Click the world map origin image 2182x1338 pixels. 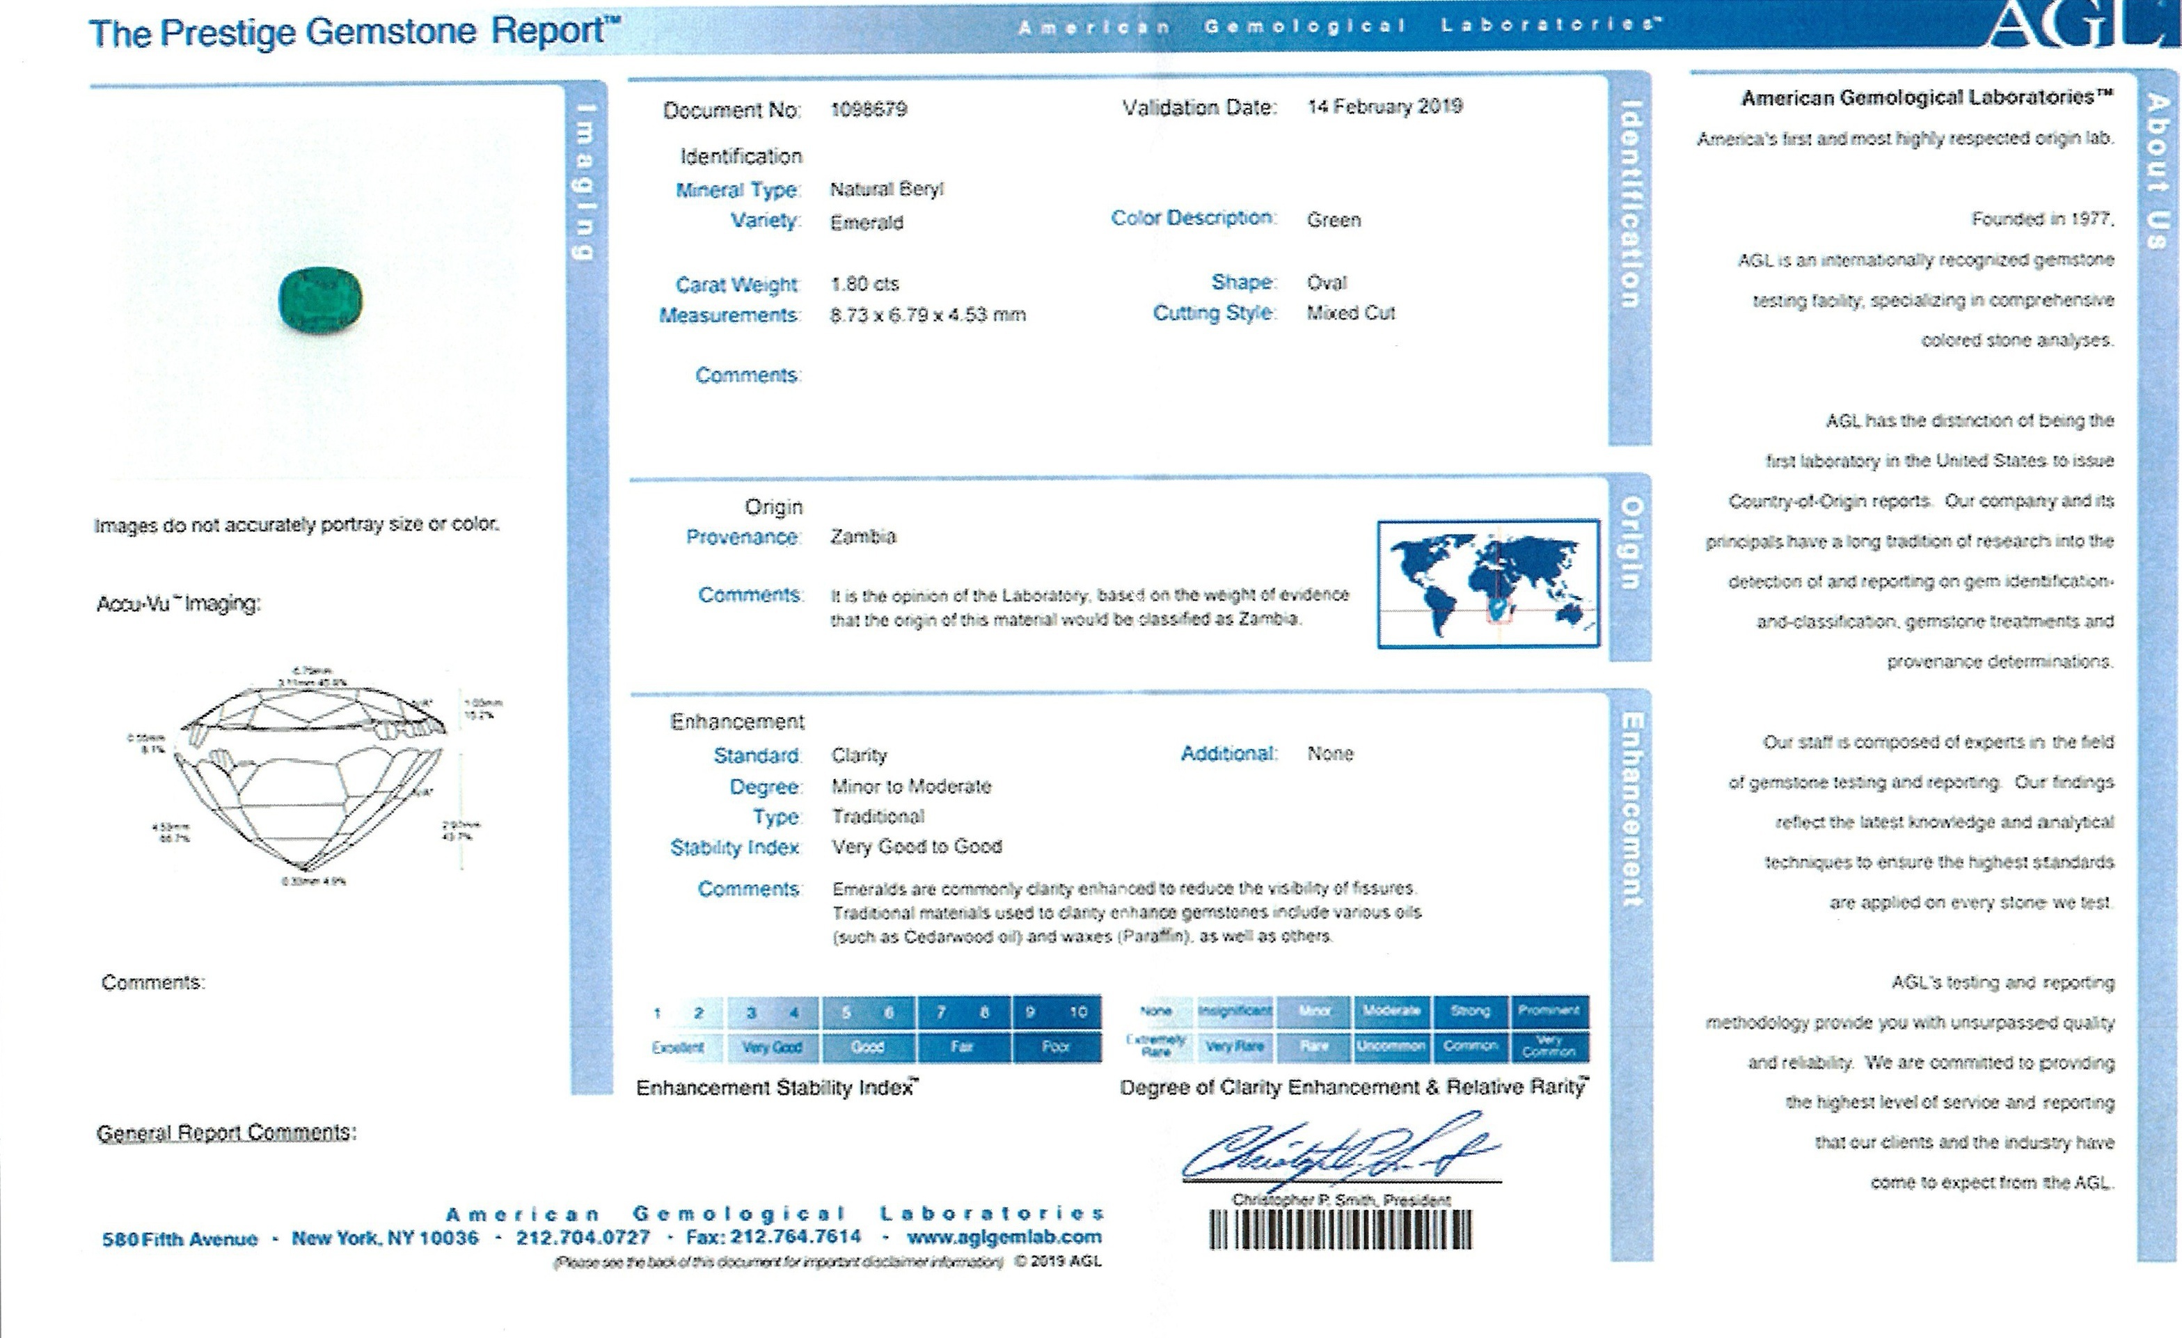point(1488,583)
